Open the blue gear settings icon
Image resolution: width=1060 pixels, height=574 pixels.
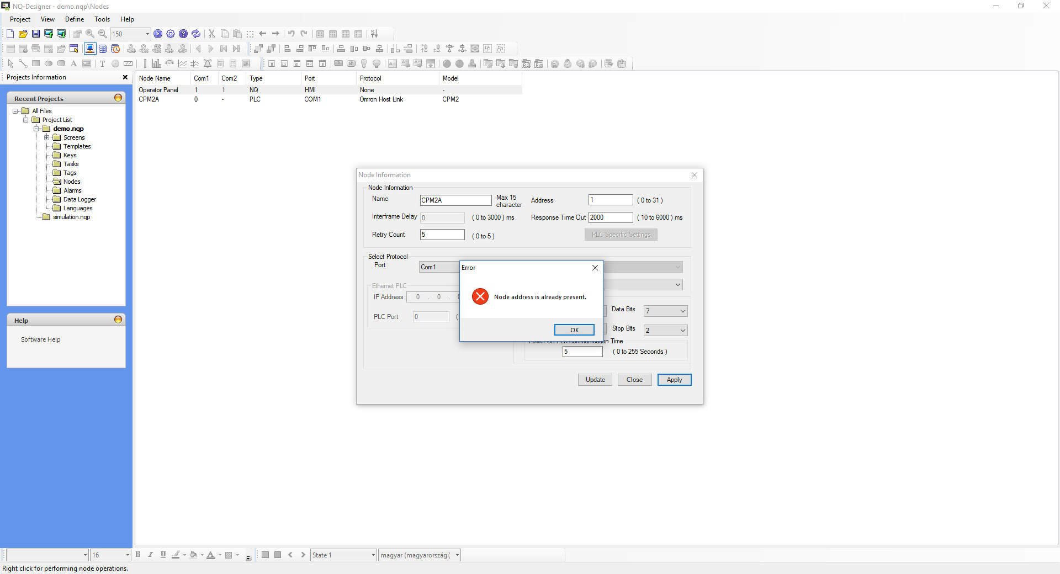click(x=171, y=34)
